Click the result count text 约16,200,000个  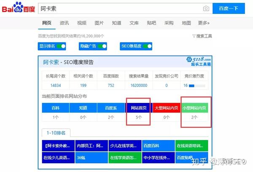(x=91, y=36)
